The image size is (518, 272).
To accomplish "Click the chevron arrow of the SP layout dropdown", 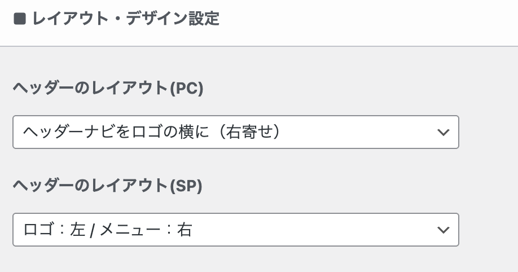I will 444,230.
